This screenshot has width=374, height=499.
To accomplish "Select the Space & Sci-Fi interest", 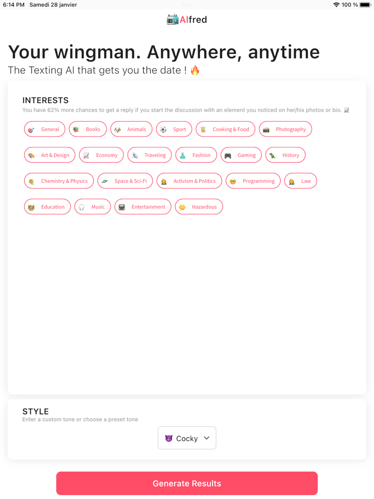I will [x=125, y=181].
